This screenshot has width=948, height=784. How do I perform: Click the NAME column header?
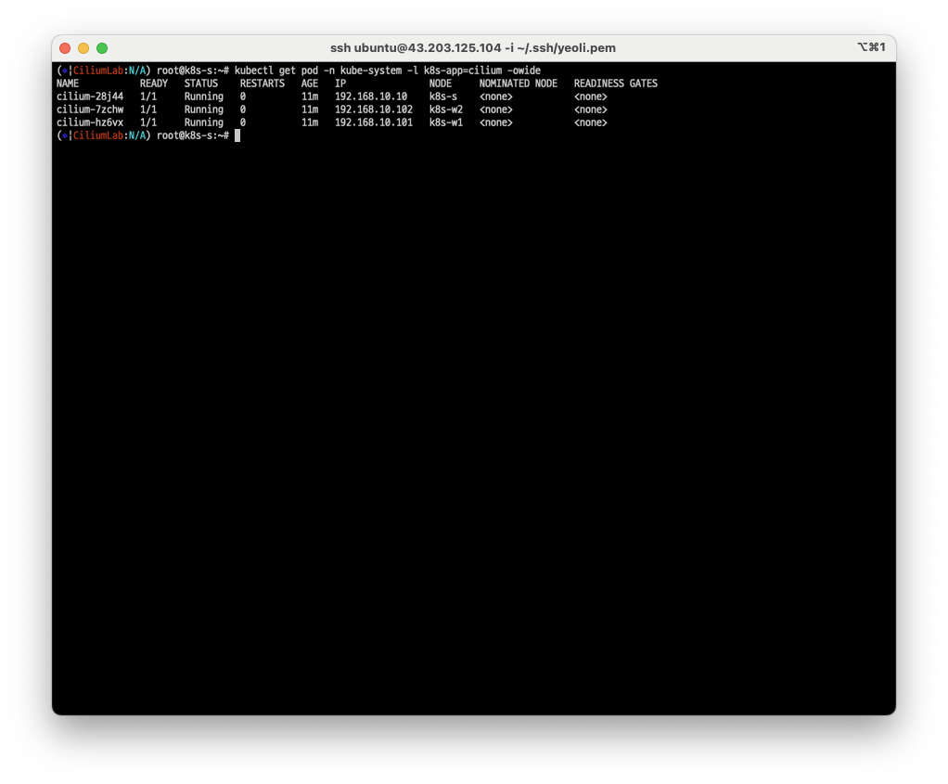(68, 84)
